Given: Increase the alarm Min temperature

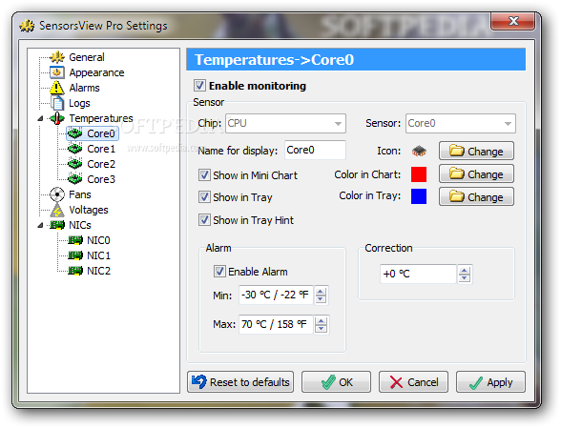Looking at the screenshot, I should click(x=321, y=292).
